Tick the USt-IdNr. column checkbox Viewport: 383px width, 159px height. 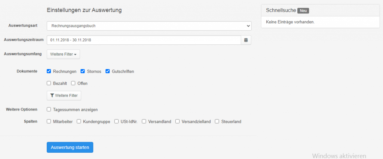coord(117,121)
